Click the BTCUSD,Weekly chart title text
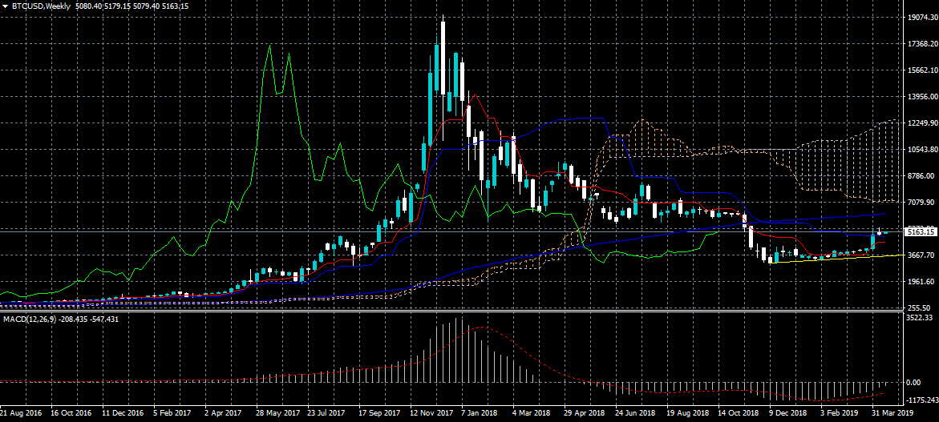 click(x=42, y=6)
